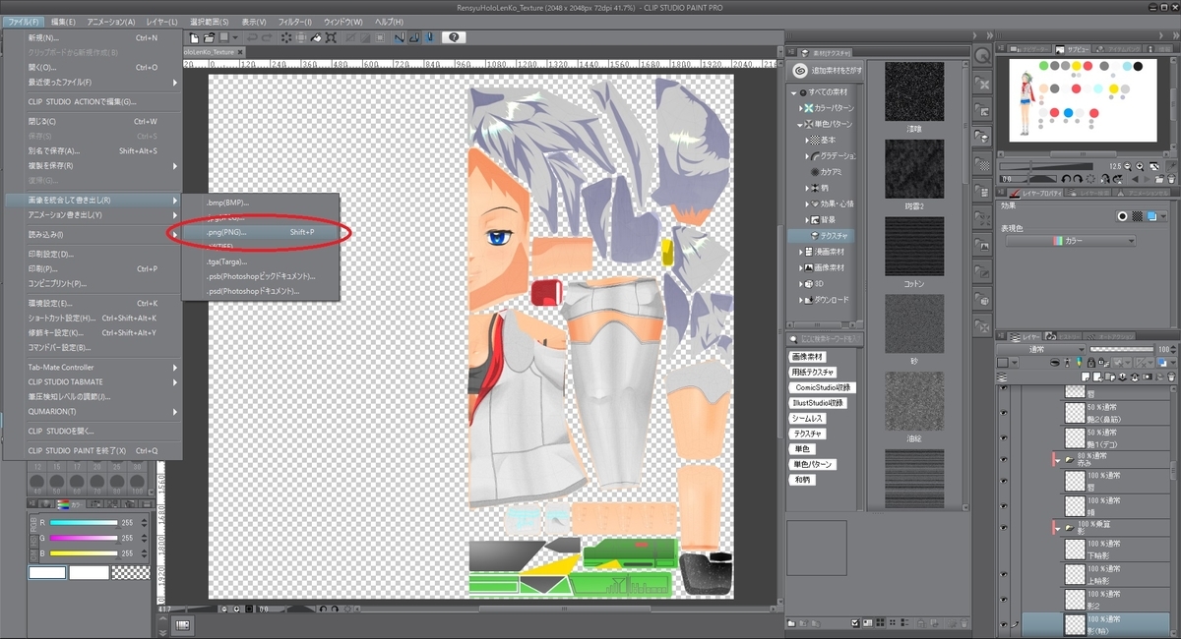Switch to the ナビゲーター tab
The image size is (1181, 639).
click(x=1031, y=48)
